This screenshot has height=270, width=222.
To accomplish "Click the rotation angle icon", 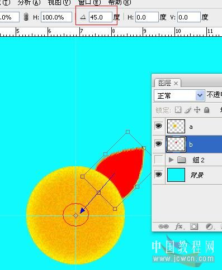I will pos(83,17).
